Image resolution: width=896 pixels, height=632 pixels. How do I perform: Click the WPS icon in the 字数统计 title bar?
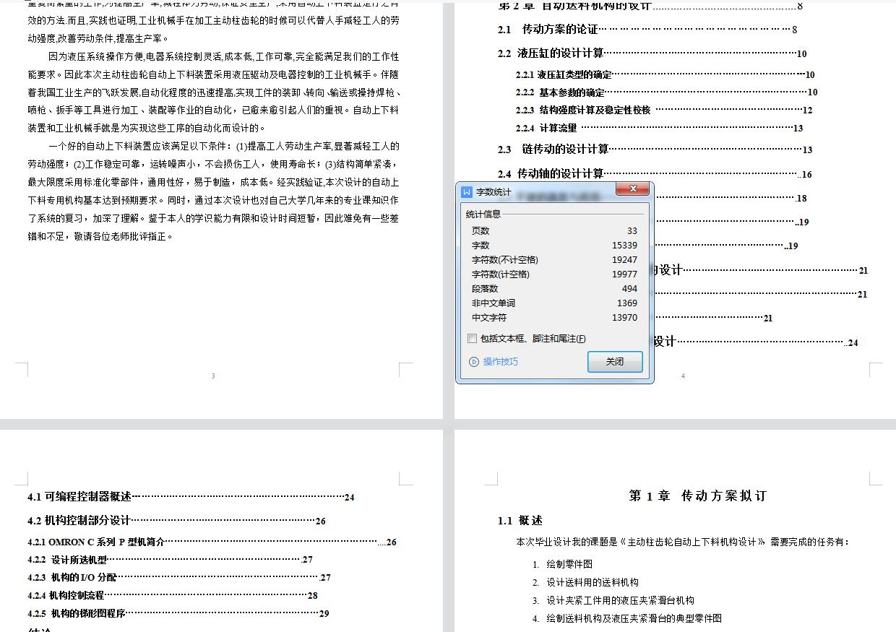coord(467,192)
